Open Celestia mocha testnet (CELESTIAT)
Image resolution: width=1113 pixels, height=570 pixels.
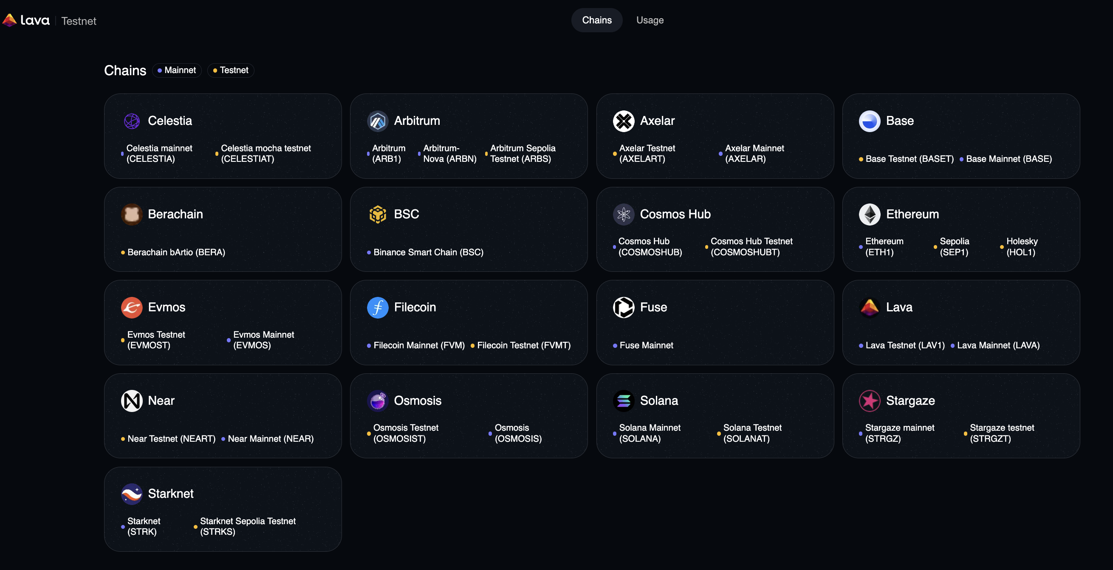263,153
